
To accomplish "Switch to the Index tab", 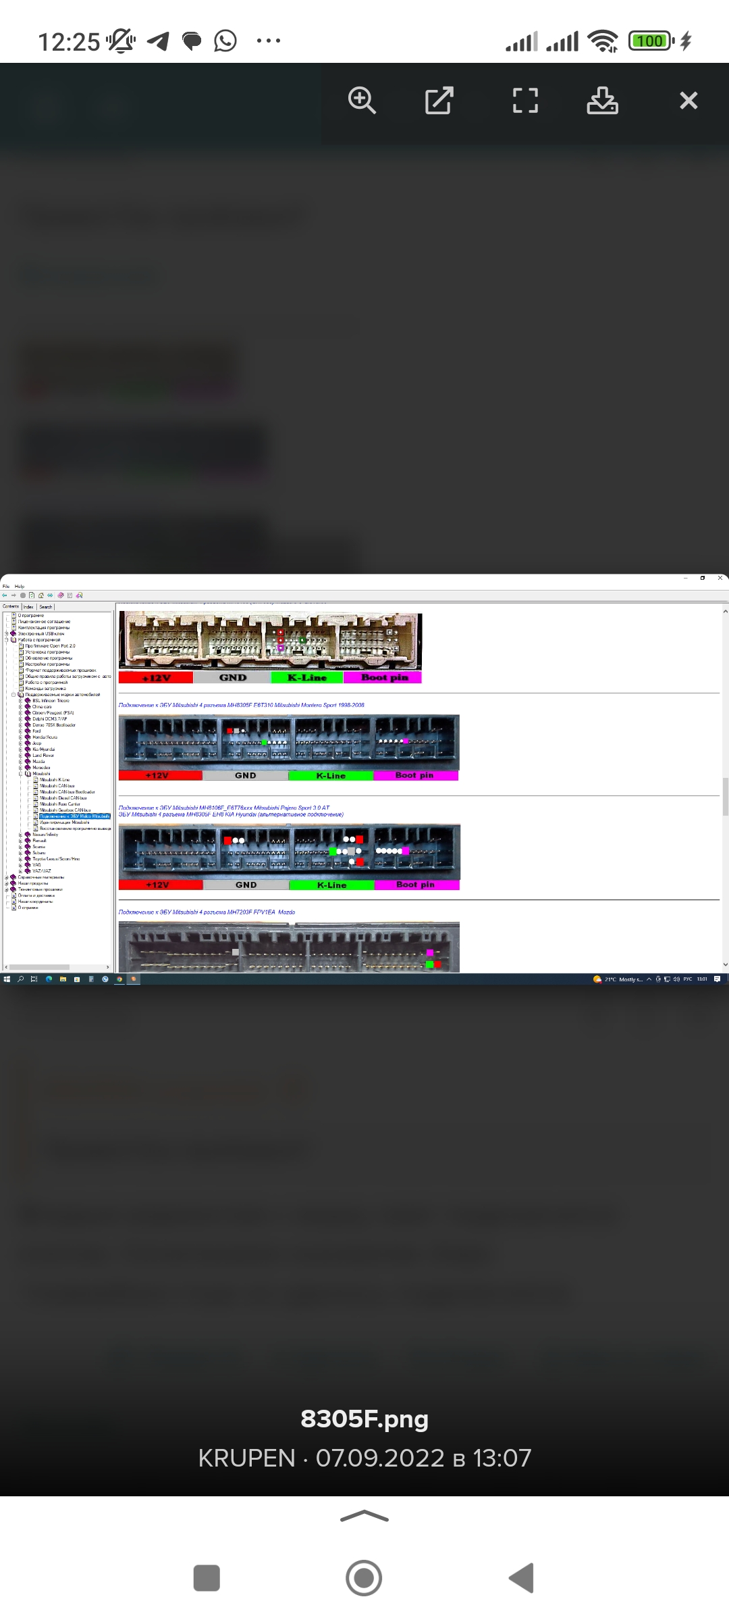I will click(x=28, y=607).
